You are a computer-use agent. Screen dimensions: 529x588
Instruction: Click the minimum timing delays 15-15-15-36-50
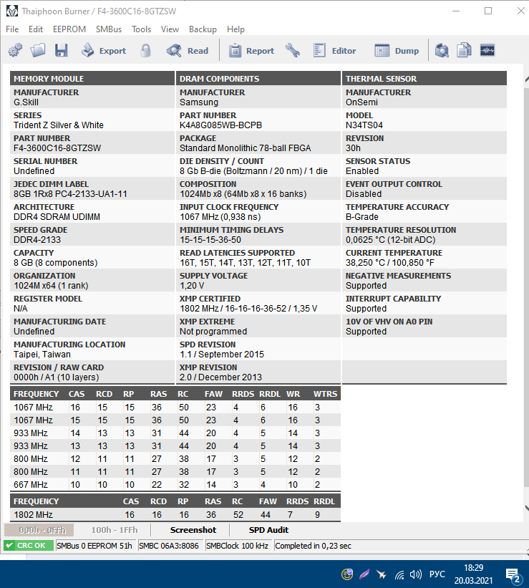pyautogui.click(x=210, y=240)
